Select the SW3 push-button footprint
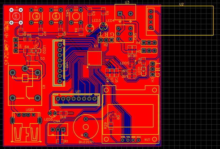Screen dimensions: 220x149 [36, 16]
